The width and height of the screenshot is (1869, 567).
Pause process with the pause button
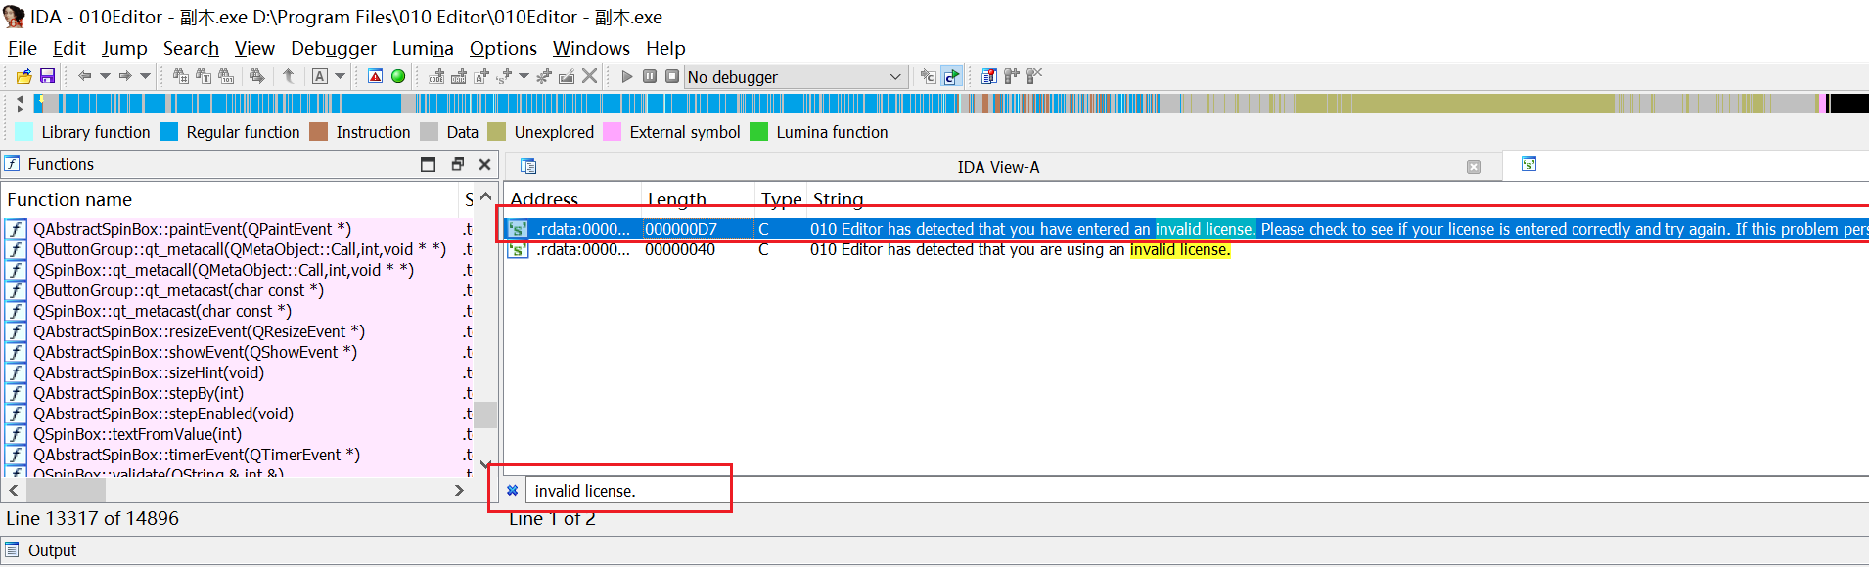pyautogui.click(x=650, y=76)
